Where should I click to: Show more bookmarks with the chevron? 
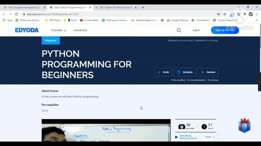click(257, 20)
